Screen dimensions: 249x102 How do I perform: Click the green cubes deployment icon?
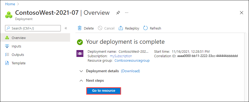coord(9,15)
